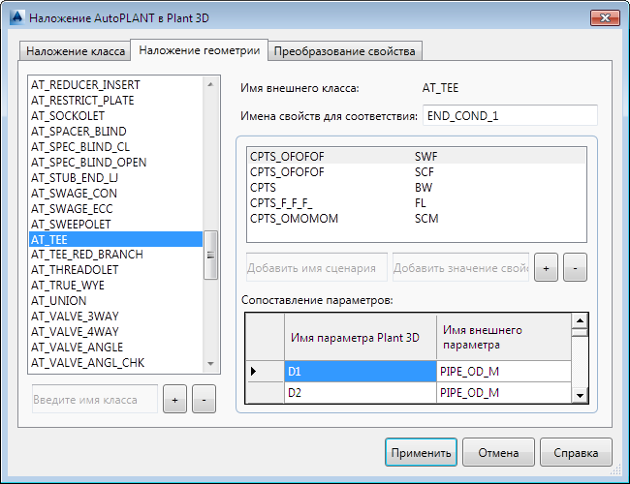This screenshot has height=484, width=630.
Task: Select the D1 parameter cell
Action: click(x=361, y=371)
